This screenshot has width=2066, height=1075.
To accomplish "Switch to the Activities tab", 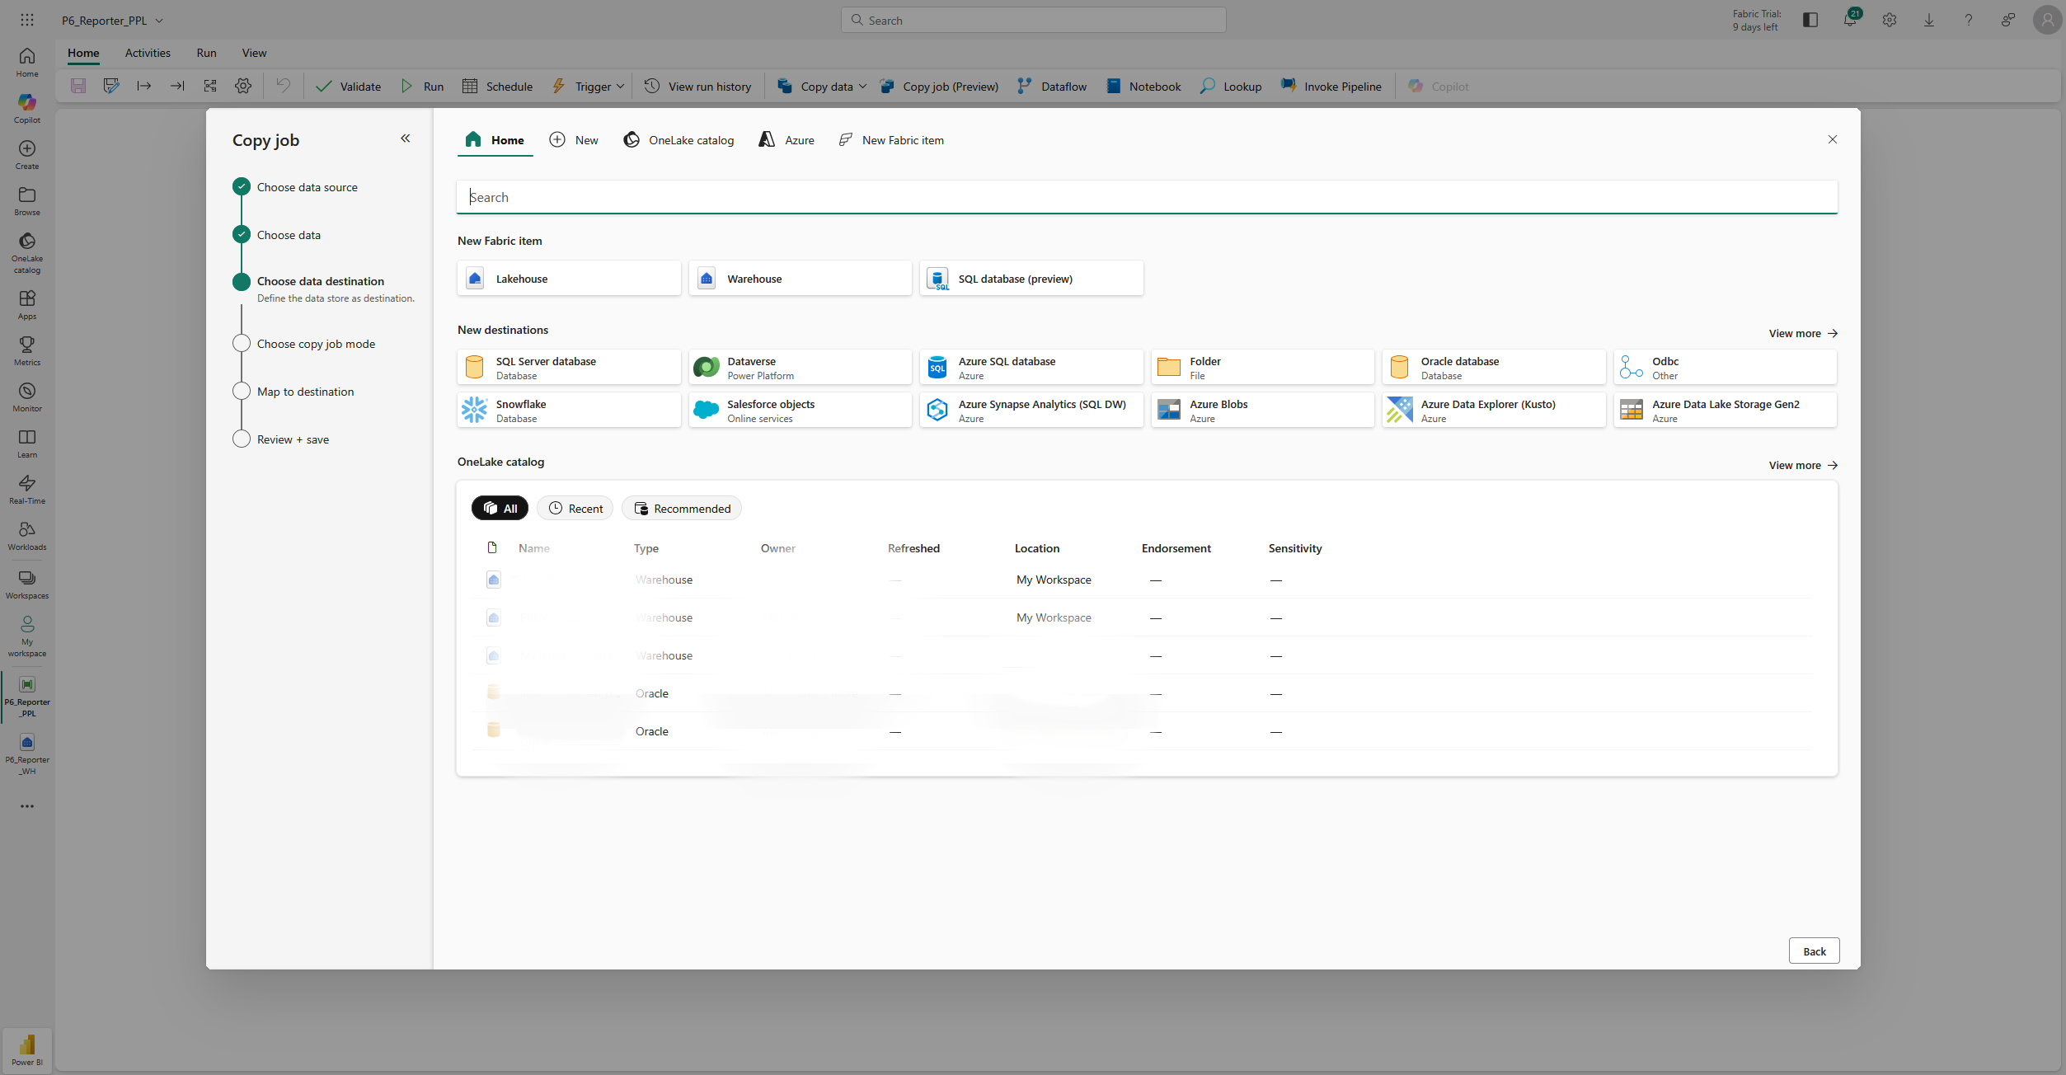I will click(x=148, y=52).
